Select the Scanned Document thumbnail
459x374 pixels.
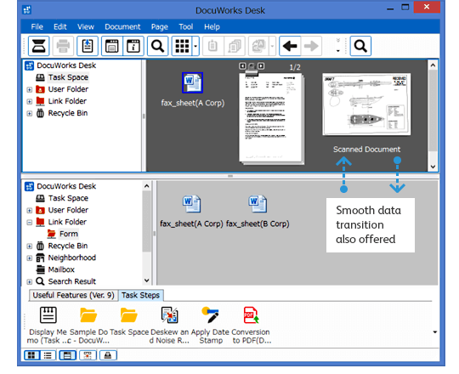pos(366,105)
